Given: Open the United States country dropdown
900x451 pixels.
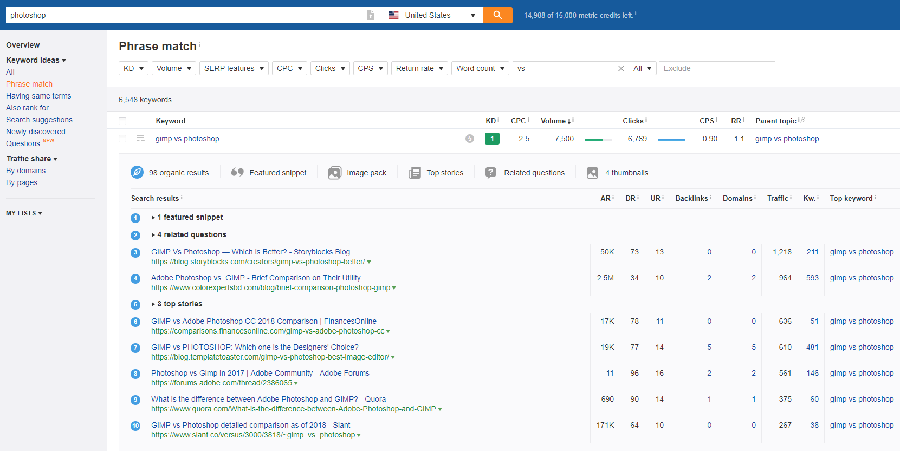Looking at the screenshot, I should coord(432,15).
